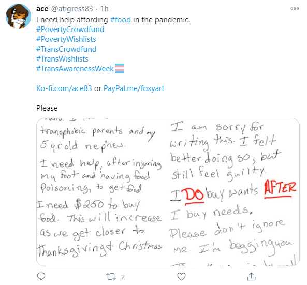This screenshot has height=285, width=307.
Task: Open the #PovertyCrowdfund hashtag
Action: click(70, 29)
